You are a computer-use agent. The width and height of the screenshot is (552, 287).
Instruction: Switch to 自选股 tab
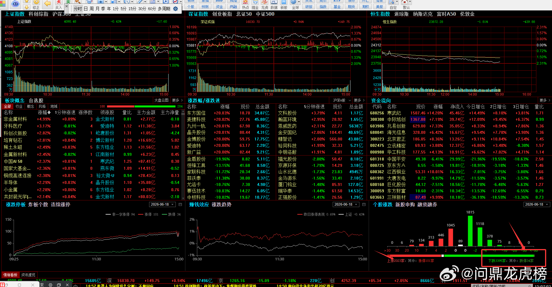(36, 100)
